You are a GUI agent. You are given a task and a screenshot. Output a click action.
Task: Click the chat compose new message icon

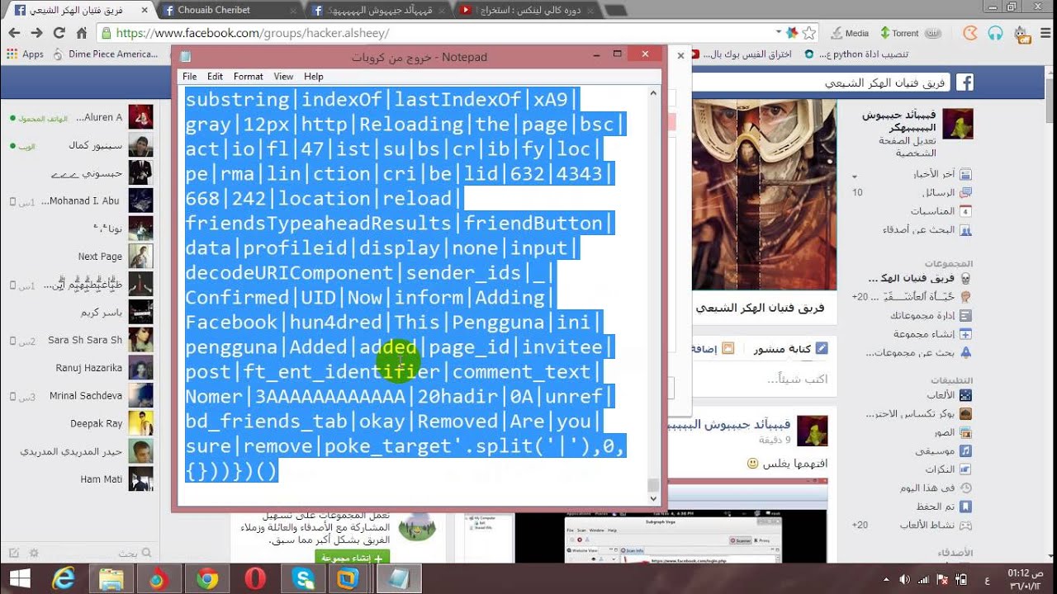click(x=14, y=553)
